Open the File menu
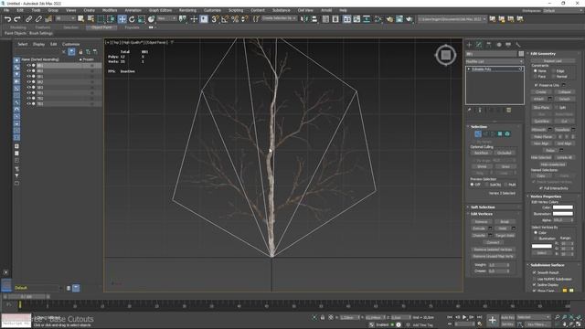The image size is (585, 329). point(6,10)
